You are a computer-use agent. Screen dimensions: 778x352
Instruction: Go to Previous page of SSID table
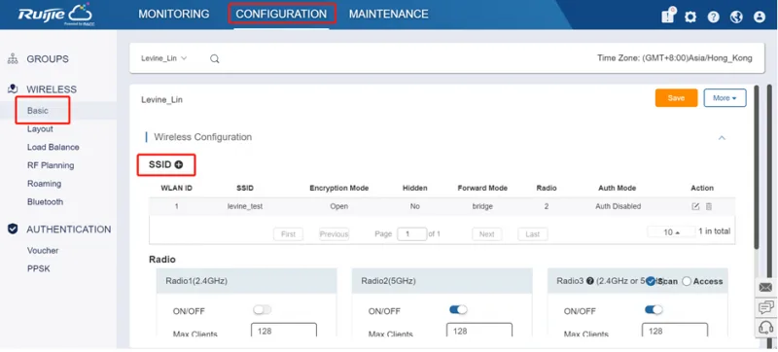[x=334, y=234]
